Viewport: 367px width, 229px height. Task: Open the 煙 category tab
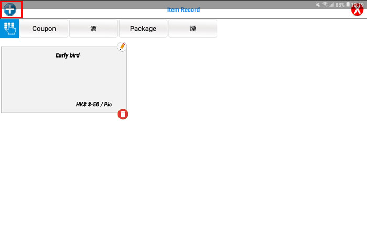tap(193, 28)
